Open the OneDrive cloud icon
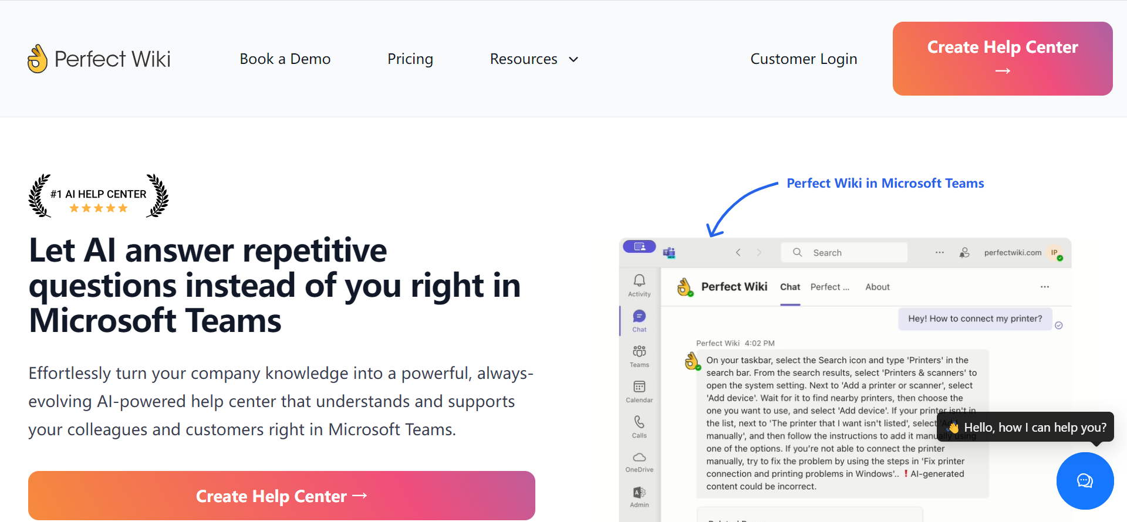Viewport: 1127px width, 522px height. tap(639, 457)
